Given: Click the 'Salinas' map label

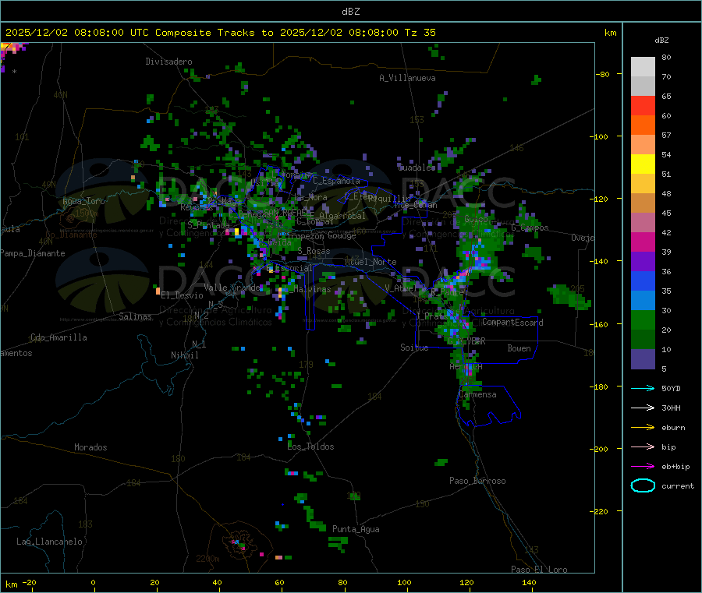Looking at the screenshot, I should [135, 316].
